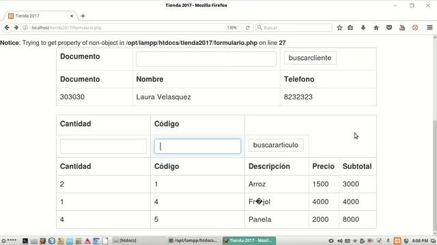Open the blue cube launcher in taskbar
Viewport: 437px width, 245px height.
(52, 240)
